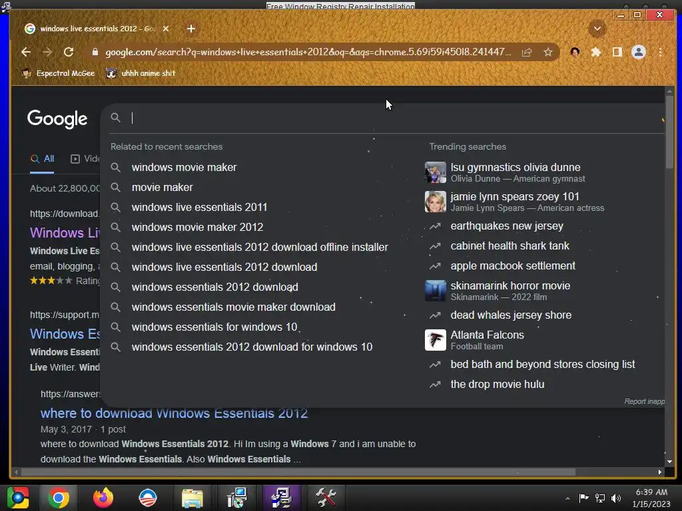The width and height of the screenshot is (682, 511).
Task: Bookmark this page with the star icon
Action: click(548, 52)
